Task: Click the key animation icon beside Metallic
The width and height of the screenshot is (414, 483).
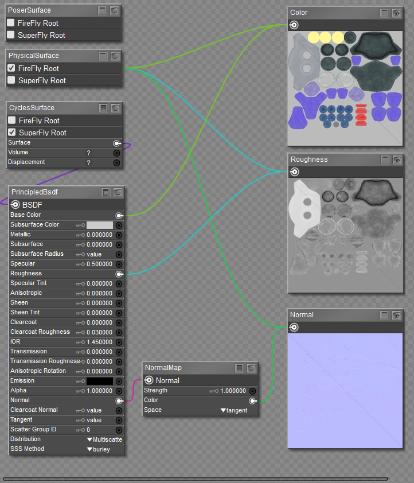Action: pos(80,235)
